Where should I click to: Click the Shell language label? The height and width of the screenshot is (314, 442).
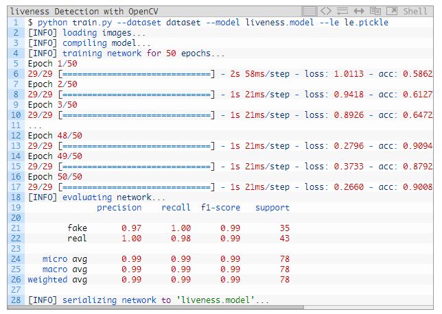point(415,11)
